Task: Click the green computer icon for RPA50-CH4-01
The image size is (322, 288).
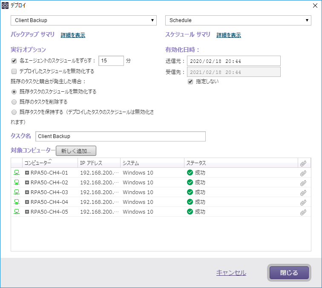Action: click(17, 172)
